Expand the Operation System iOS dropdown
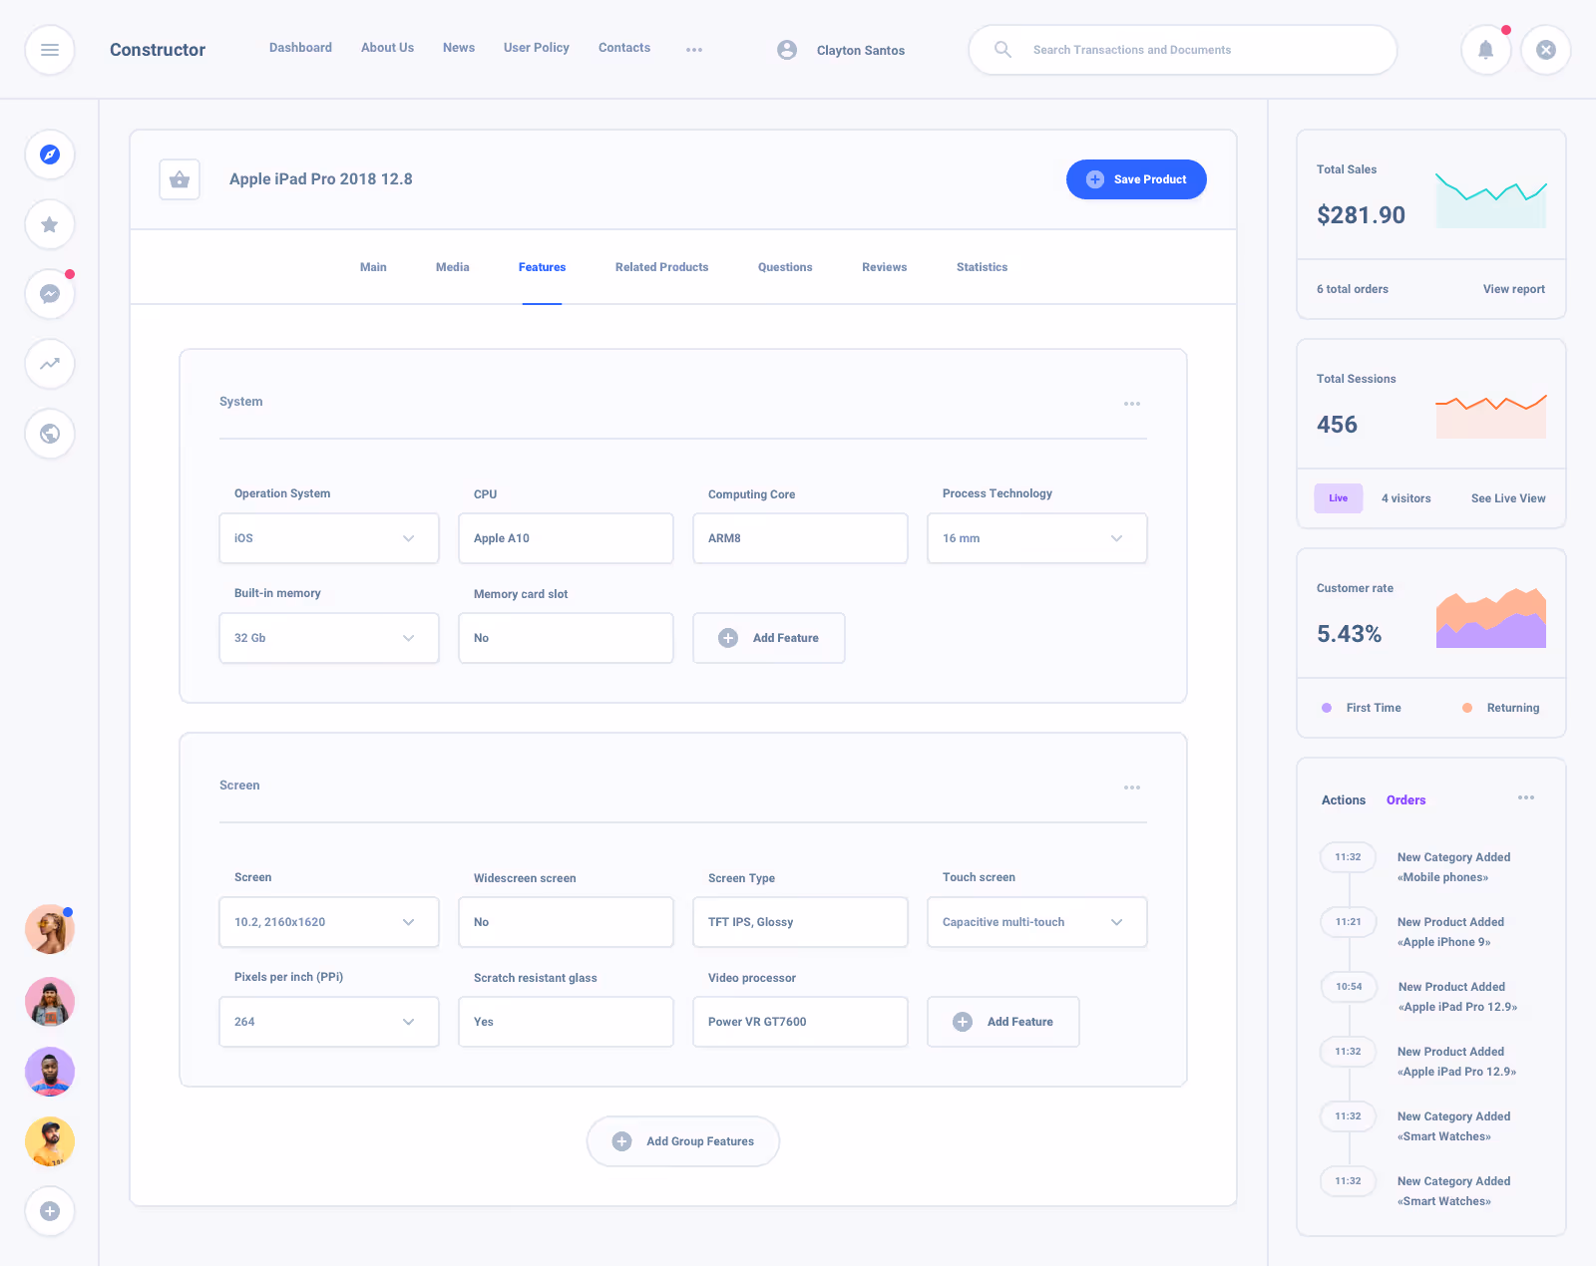Image resolution: width=1596 pixels, height=1266 pixels. click(329, 538)
